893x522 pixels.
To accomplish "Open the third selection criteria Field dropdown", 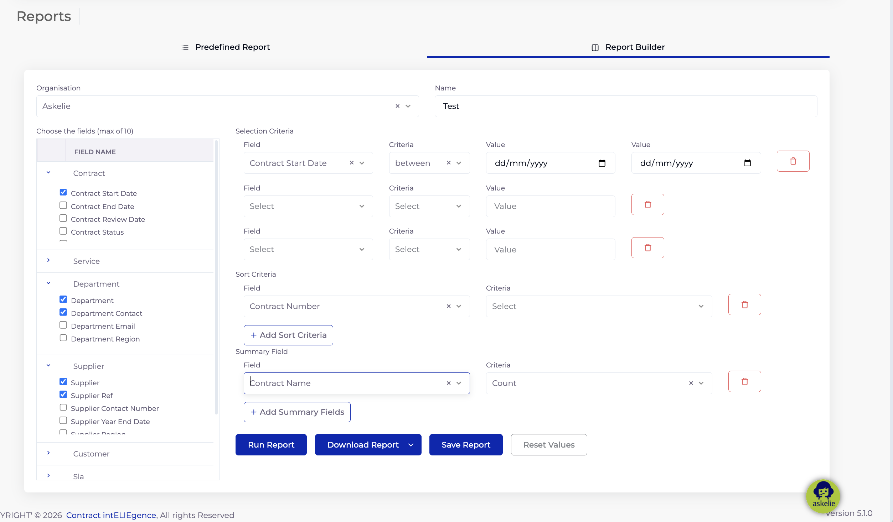I will 308,249.
